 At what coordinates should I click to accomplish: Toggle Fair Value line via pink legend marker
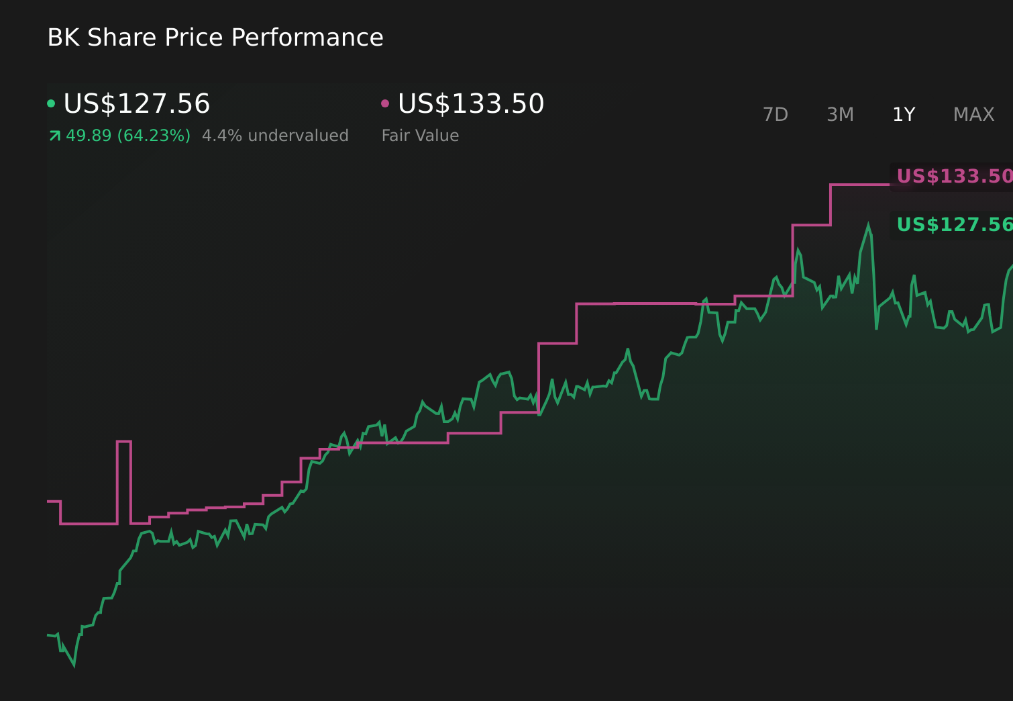point(384,103)
